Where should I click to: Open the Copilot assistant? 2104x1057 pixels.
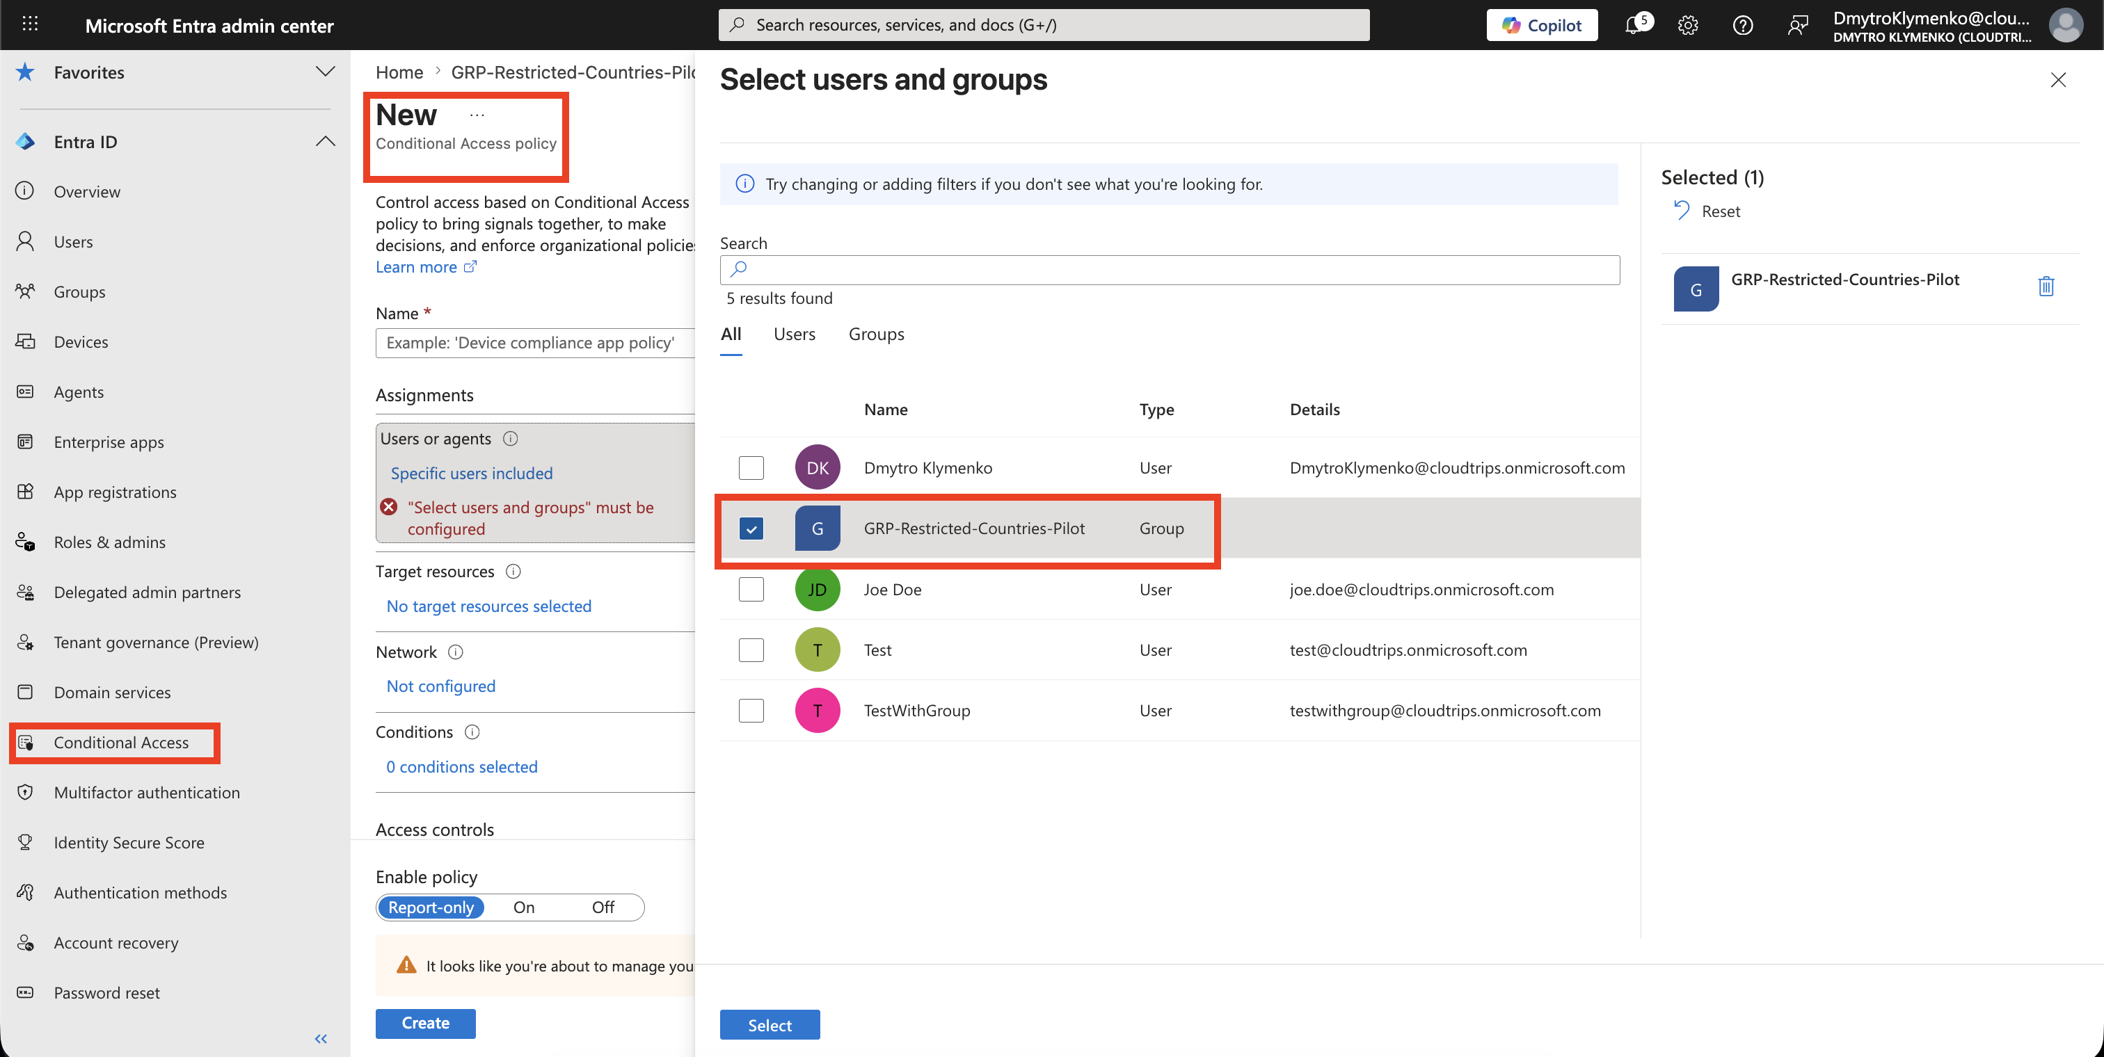tap(1541, 25)
